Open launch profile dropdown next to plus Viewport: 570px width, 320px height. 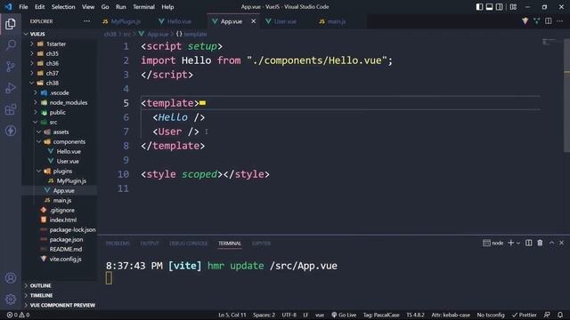coord(518,243)
